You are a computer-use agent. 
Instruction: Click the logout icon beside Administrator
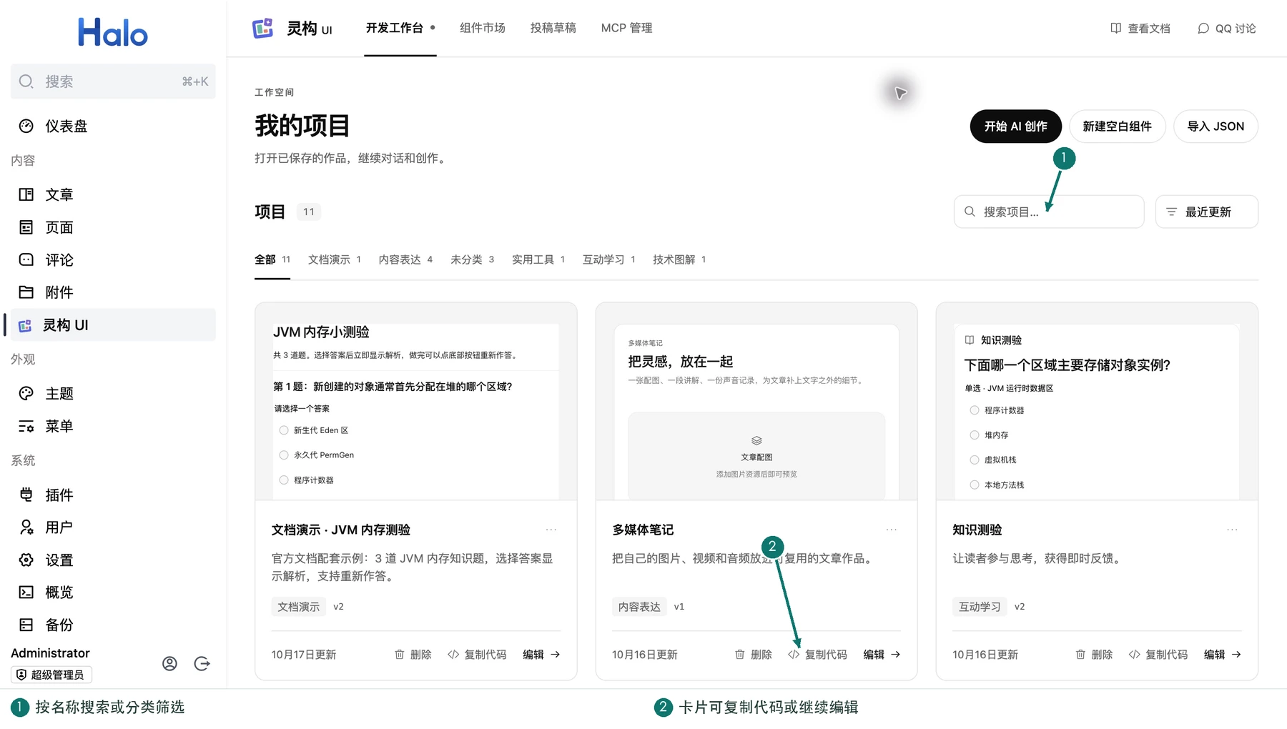pos(202,663)
